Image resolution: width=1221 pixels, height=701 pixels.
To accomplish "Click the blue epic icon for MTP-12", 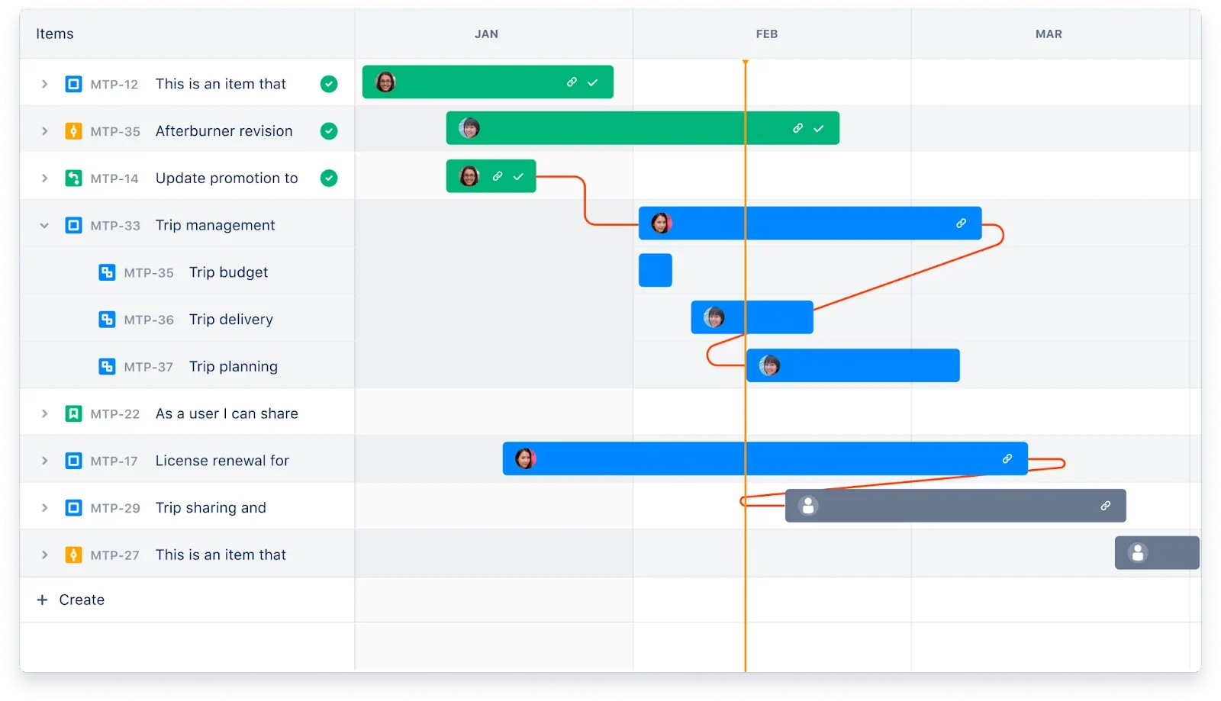I will pos(73,84).
